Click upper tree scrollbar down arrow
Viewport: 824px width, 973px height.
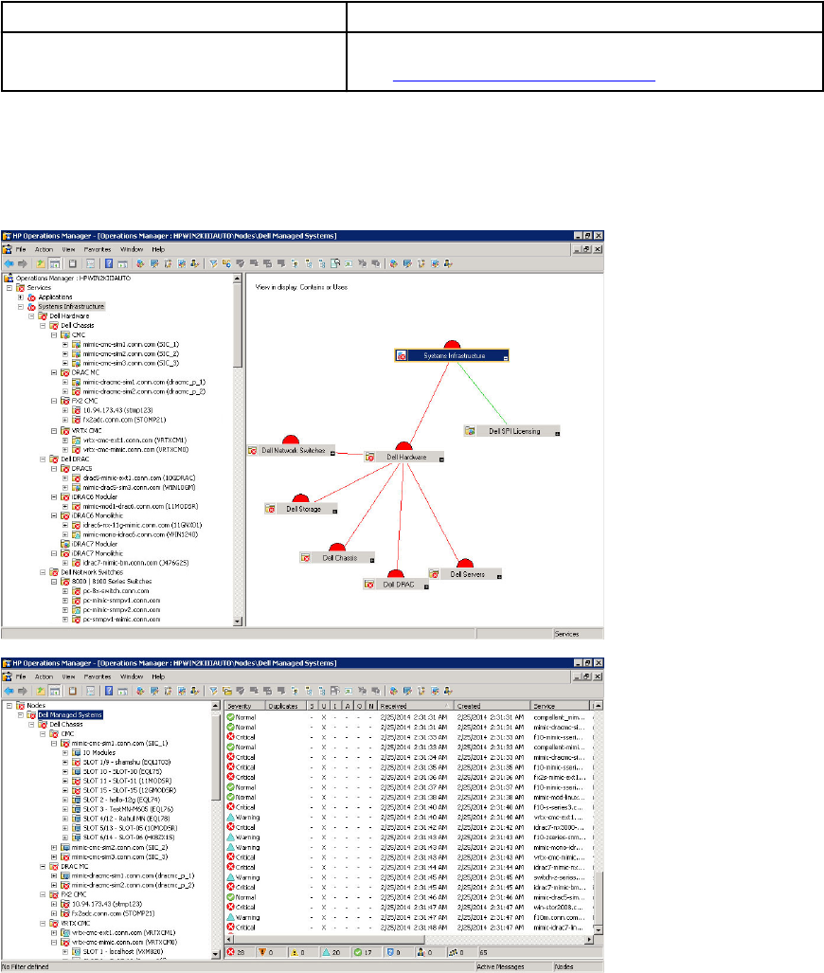tap(238, 622)
